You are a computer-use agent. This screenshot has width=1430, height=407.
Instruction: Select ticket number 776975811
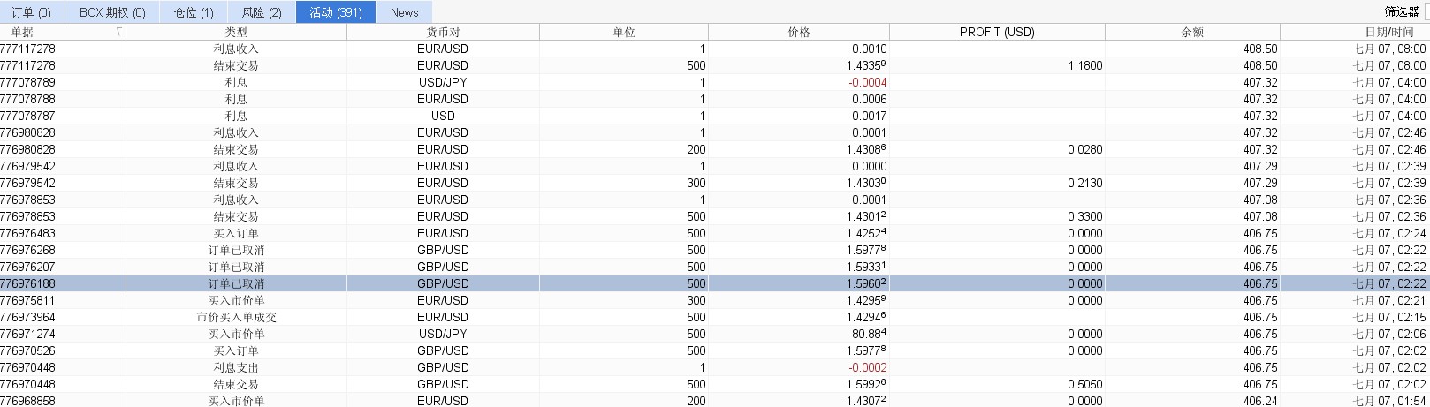[27, 300]
